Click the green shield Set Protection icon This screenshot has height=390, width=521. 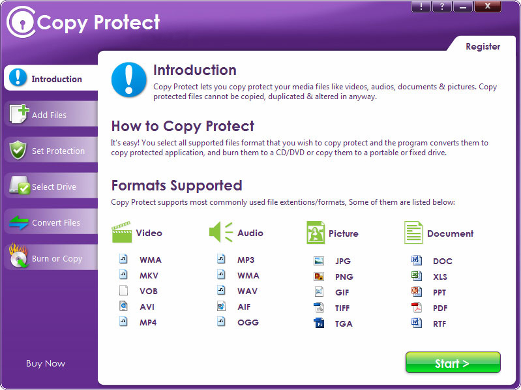coord(18,150)
